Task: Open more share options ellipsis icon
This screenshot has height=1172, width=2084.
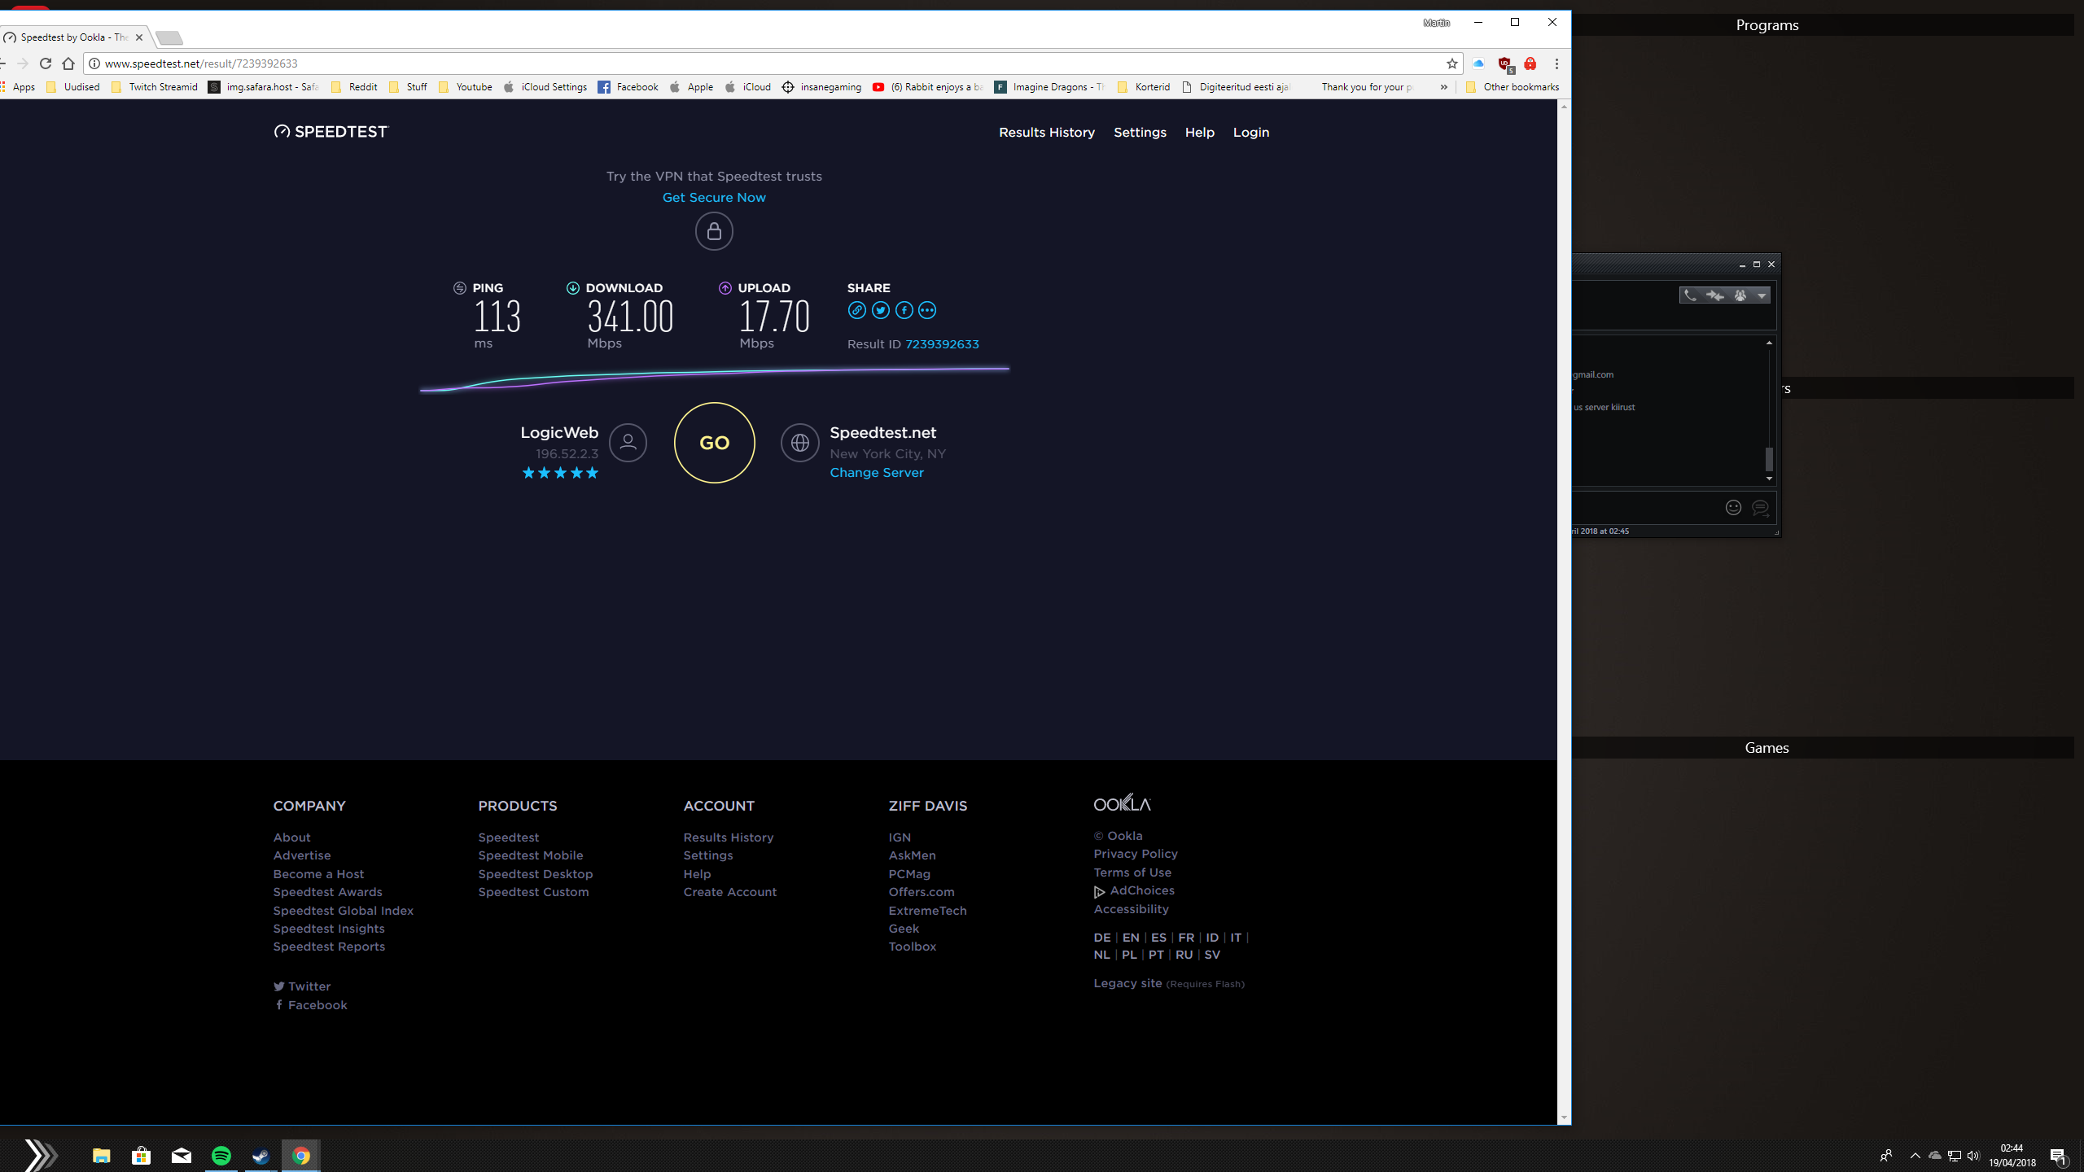Action: (927, 310)
